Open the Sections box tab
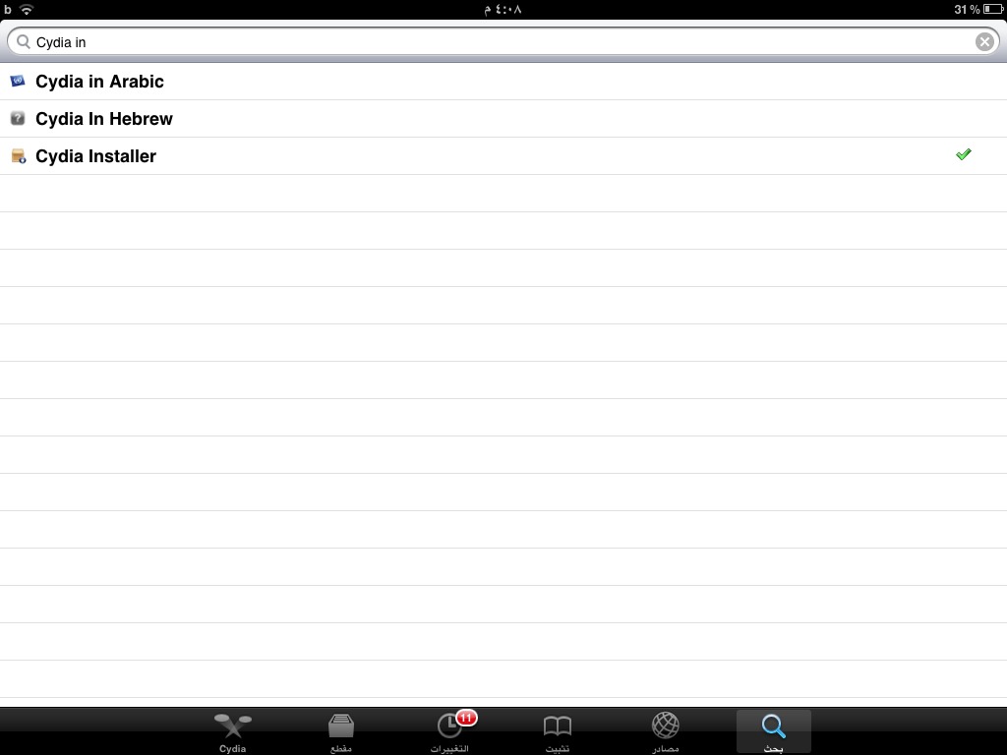The height and width of the screenshot is (755, 1007). pyautogui.click(x=341, y=731)
